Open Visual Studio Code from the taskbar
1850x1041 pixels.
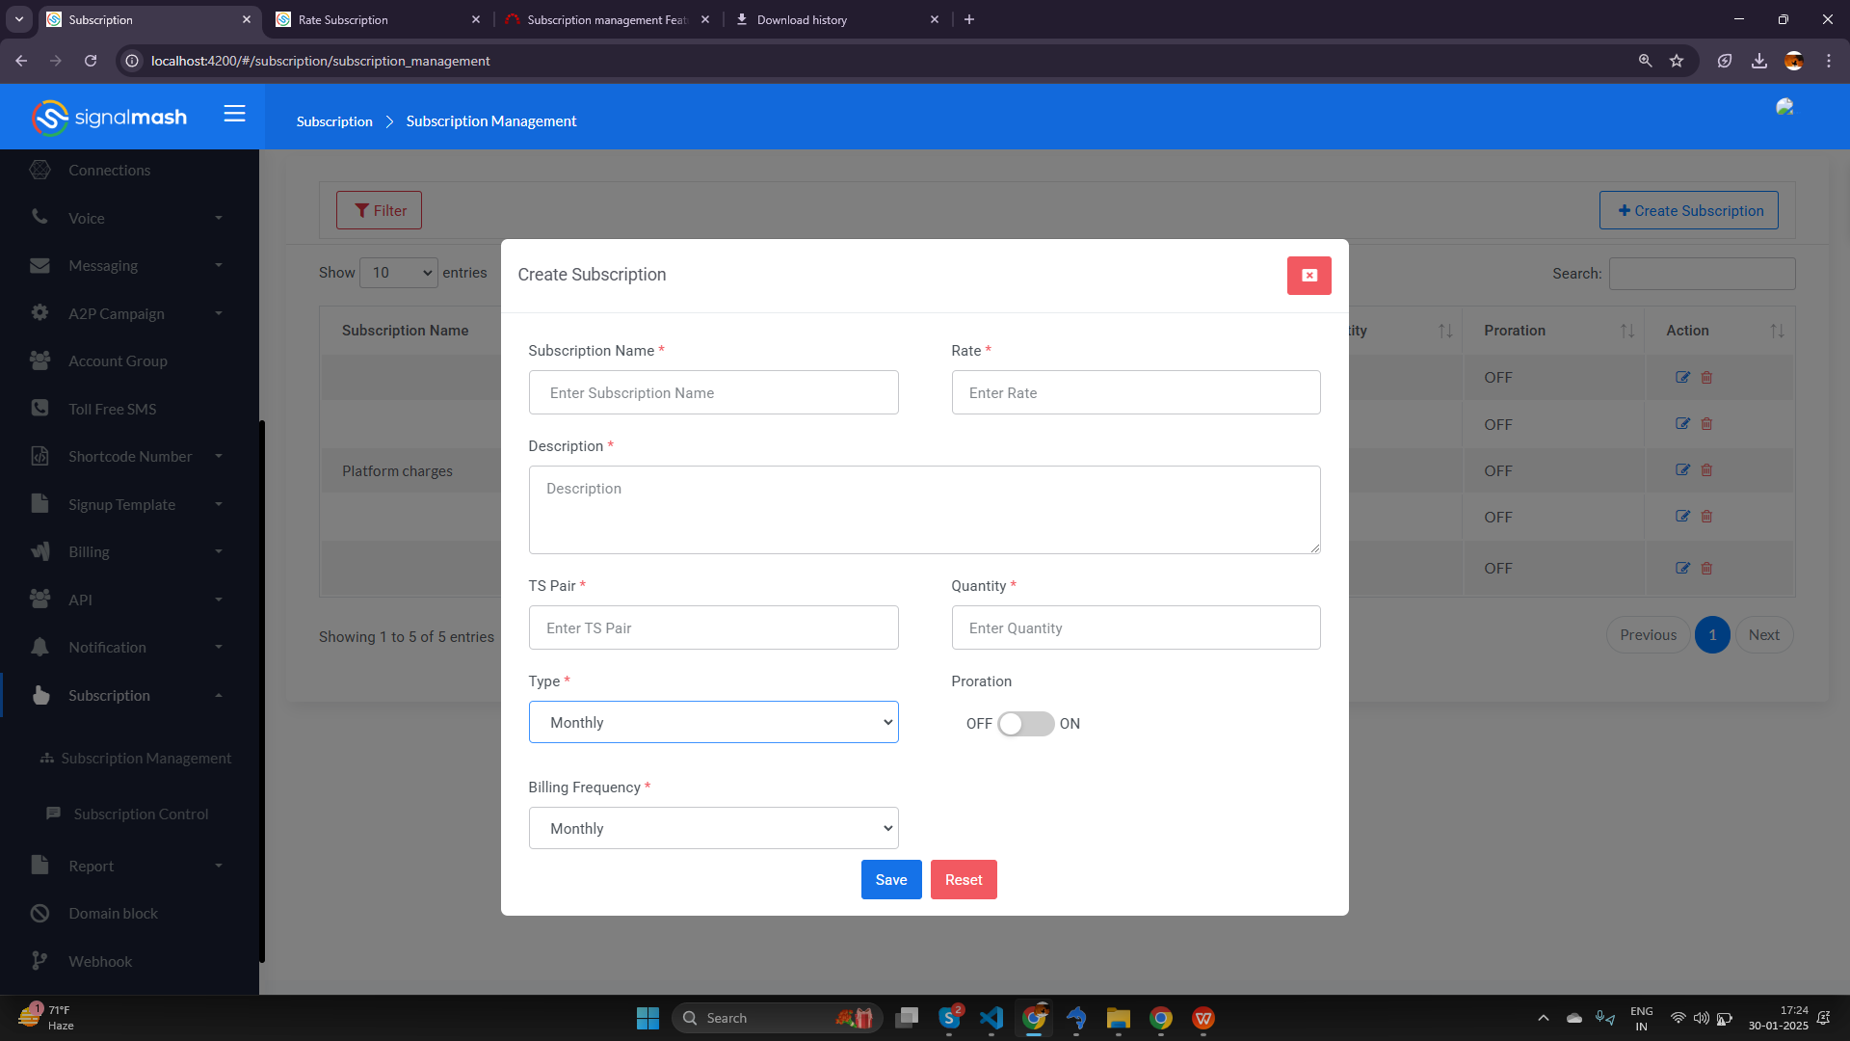tap(991, 1018)
